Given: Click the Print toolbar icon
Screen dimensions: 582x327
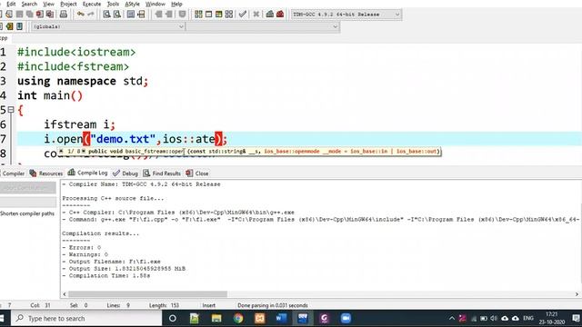Looking at the screenshot, I should click(x=64, y=15).
